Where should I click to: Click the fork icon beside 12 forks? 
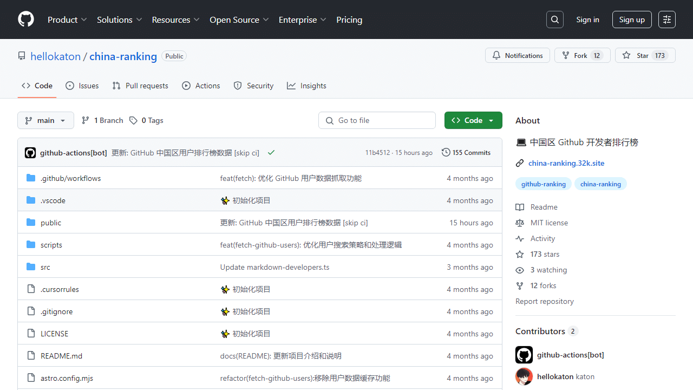(520, 285)
